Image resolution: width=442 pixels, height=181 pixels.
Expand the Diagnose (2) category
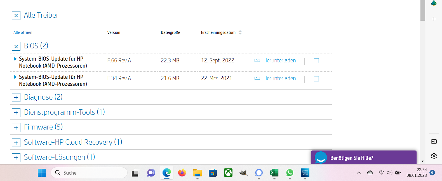tap(16, 97)
